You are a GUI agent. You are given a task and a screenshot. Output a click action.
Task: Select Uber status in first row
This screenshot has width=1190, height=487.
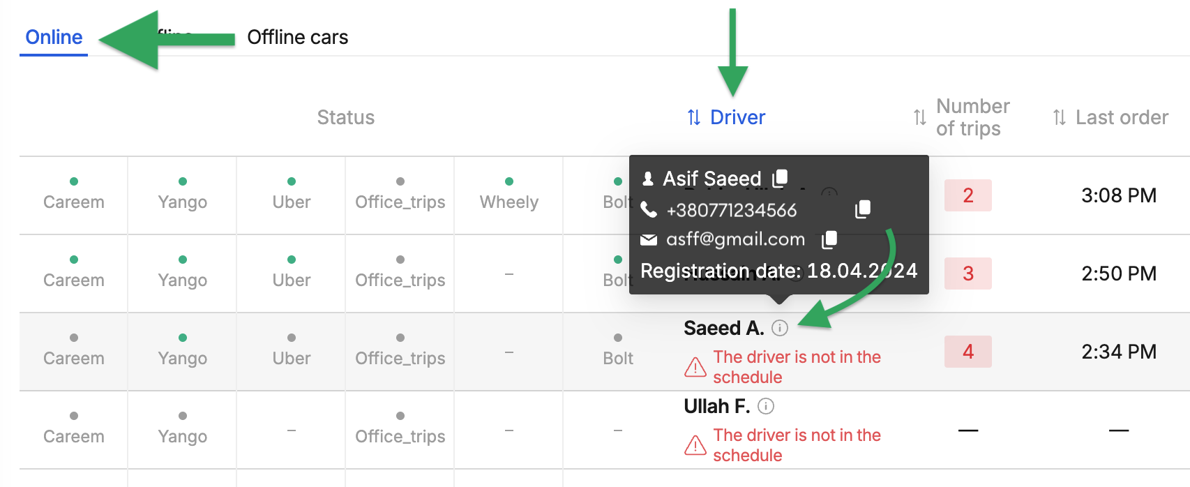(292, 195)
